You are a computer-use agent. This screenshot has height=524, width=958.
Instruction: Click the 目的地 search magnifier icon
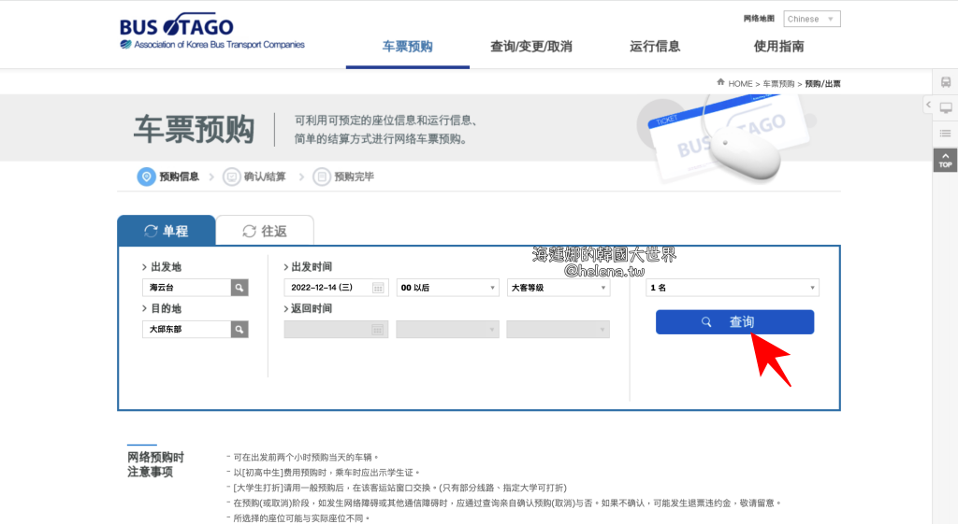[239, 330]
